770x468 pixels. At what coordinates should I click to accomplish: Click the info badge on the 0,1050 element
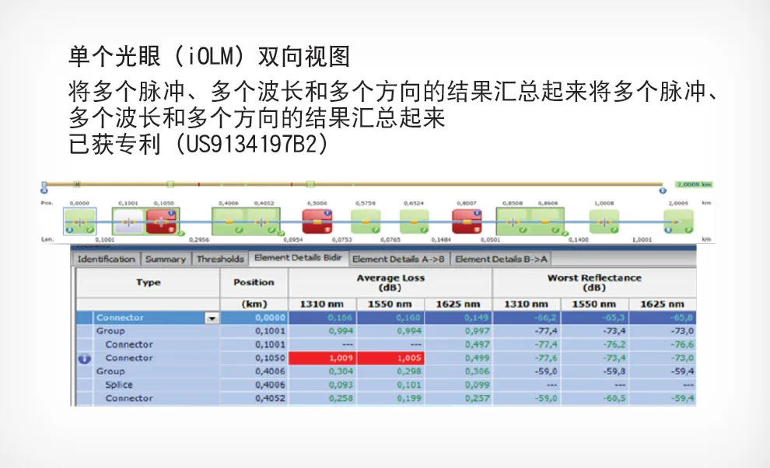[x=171, y=213]
